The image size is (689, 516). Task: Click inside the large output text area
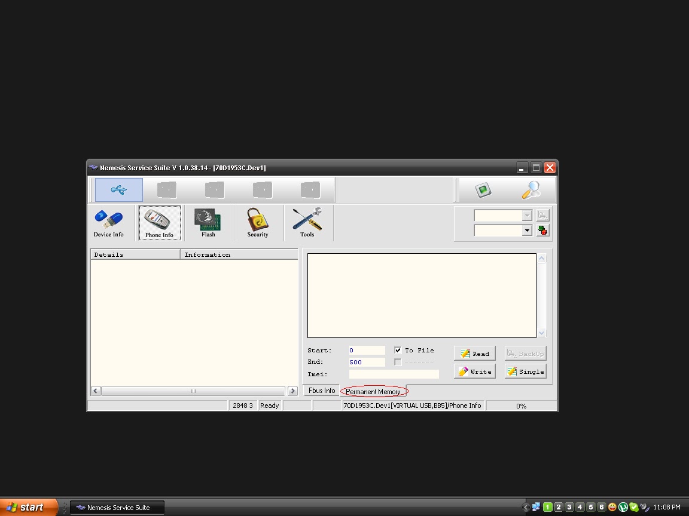422,295
